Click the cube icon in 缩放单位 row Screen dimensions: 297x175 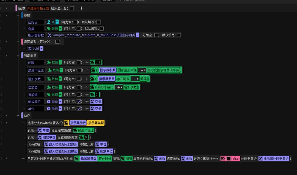pyautogui.click(x=49, y=102)
